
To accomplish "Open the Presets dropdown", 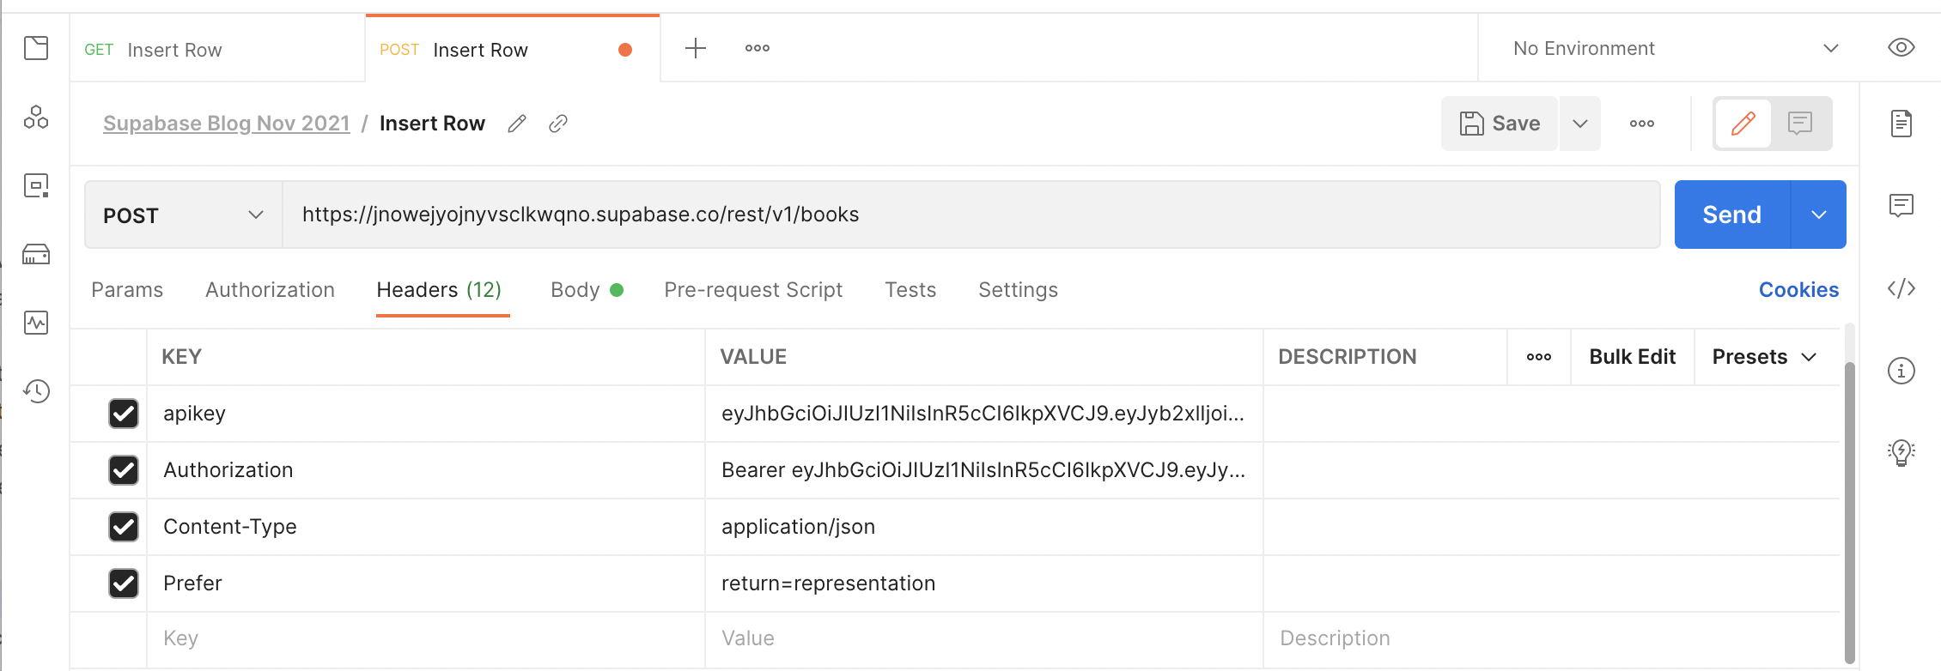I will pos(1764,357).
